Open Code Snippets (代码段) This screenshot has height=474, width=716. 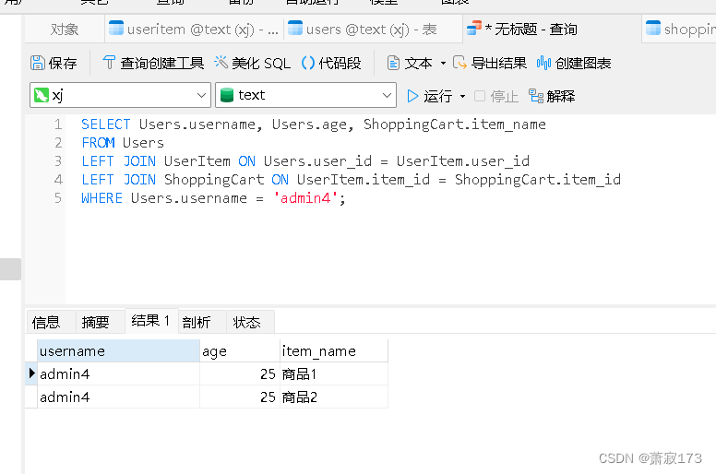[x=331, y=63]
